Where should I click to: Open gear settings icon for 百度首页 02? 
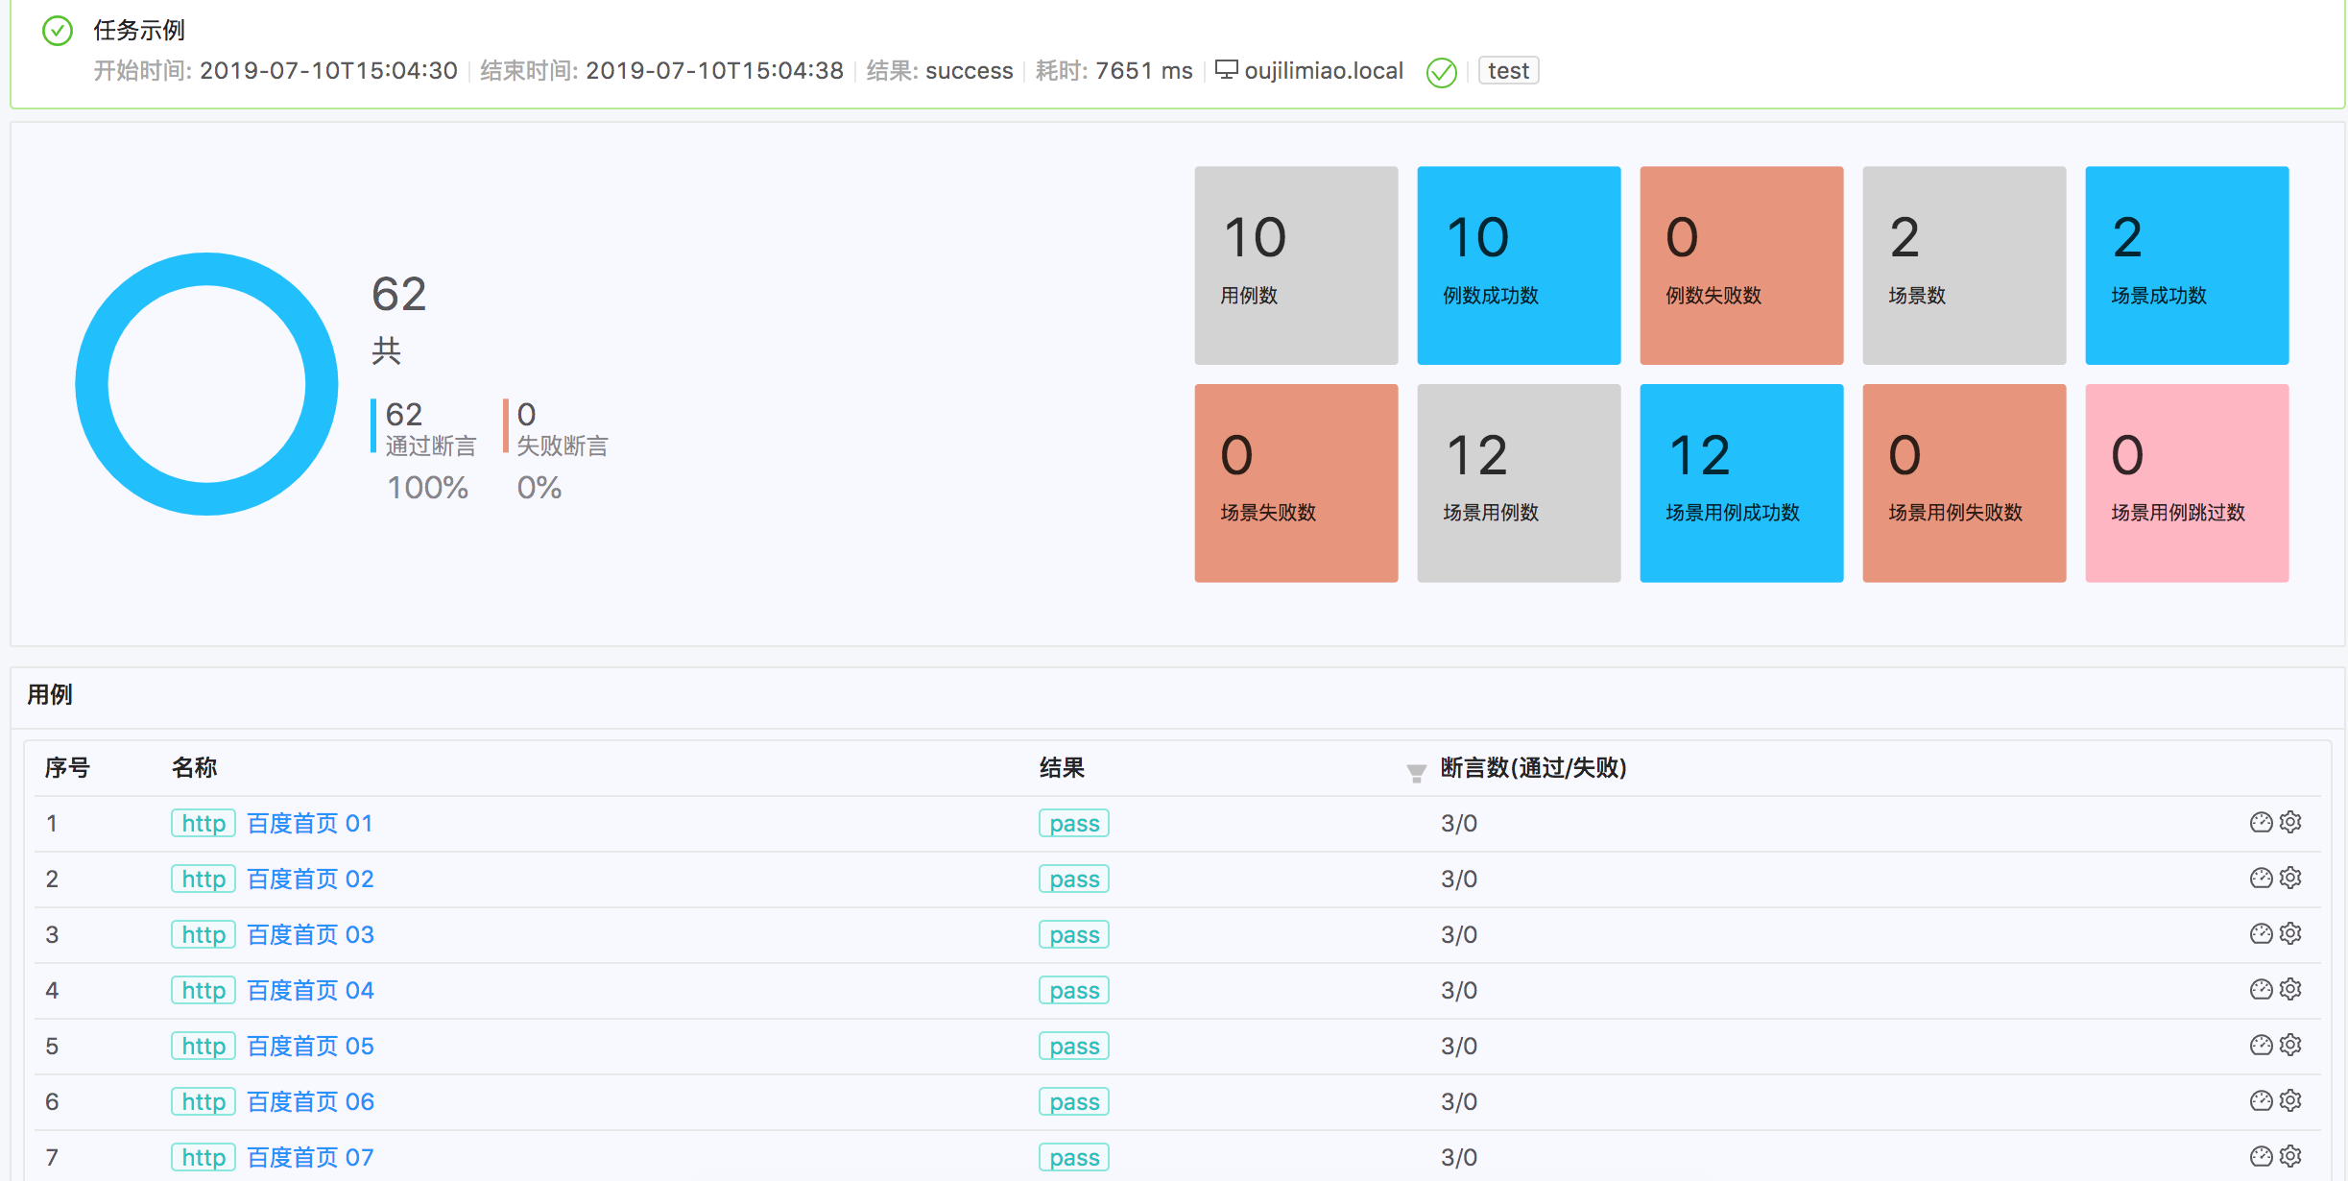pyautogui.click(x=2290, y=879)
